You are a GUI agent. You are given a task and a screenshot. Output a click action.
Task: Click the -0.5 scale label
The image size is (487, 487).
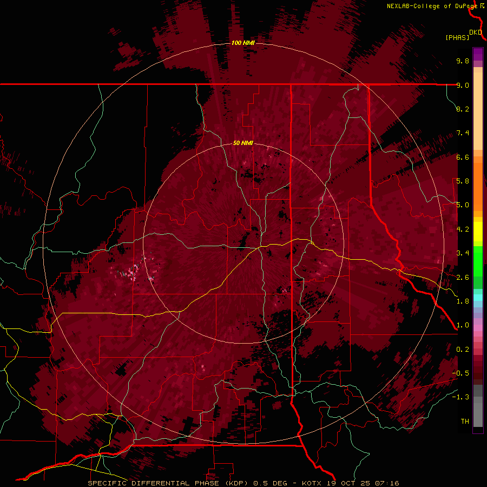click(460, 373)
